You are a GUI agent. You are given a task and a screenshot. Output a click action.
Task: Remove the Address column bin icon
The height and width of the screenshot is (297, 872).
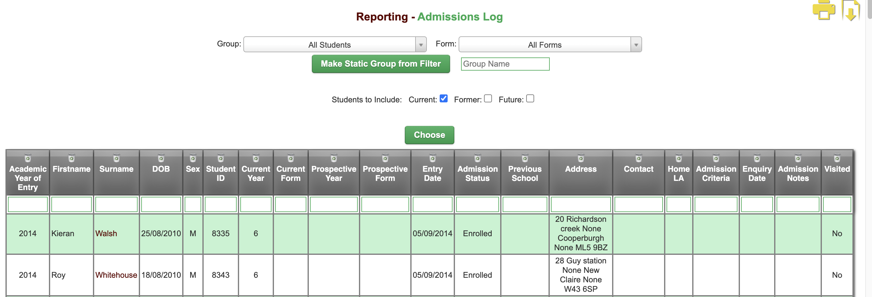[x=581, y=158]
